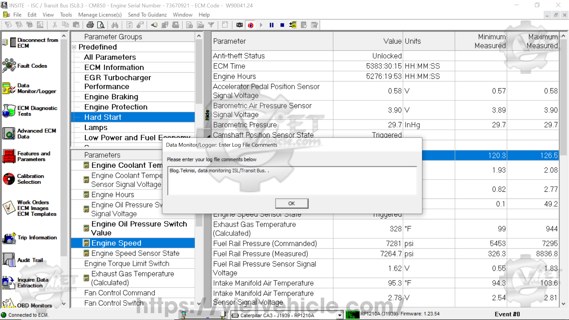Image resolution: width=569 pixels, height=320 pixels.
Task: Click the Print Preview icon
Action: (x=101, y=25)
